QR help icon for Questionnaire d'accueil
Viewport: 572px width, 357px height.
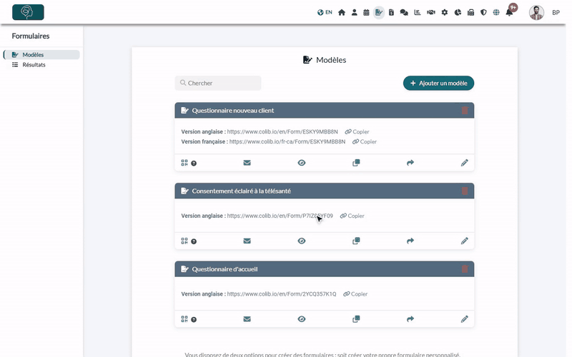click(194, 320)
